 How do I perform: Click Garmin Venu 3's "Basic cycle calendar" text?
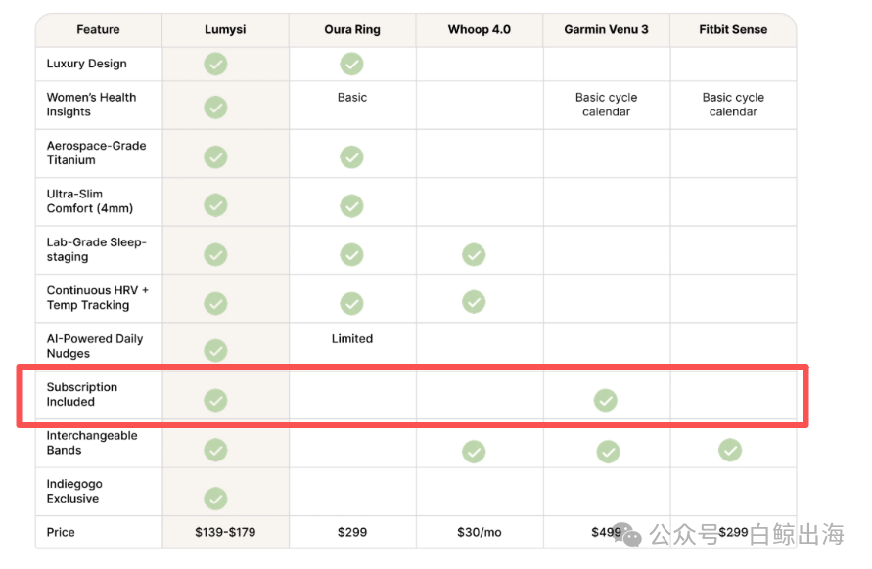point(606,105)
